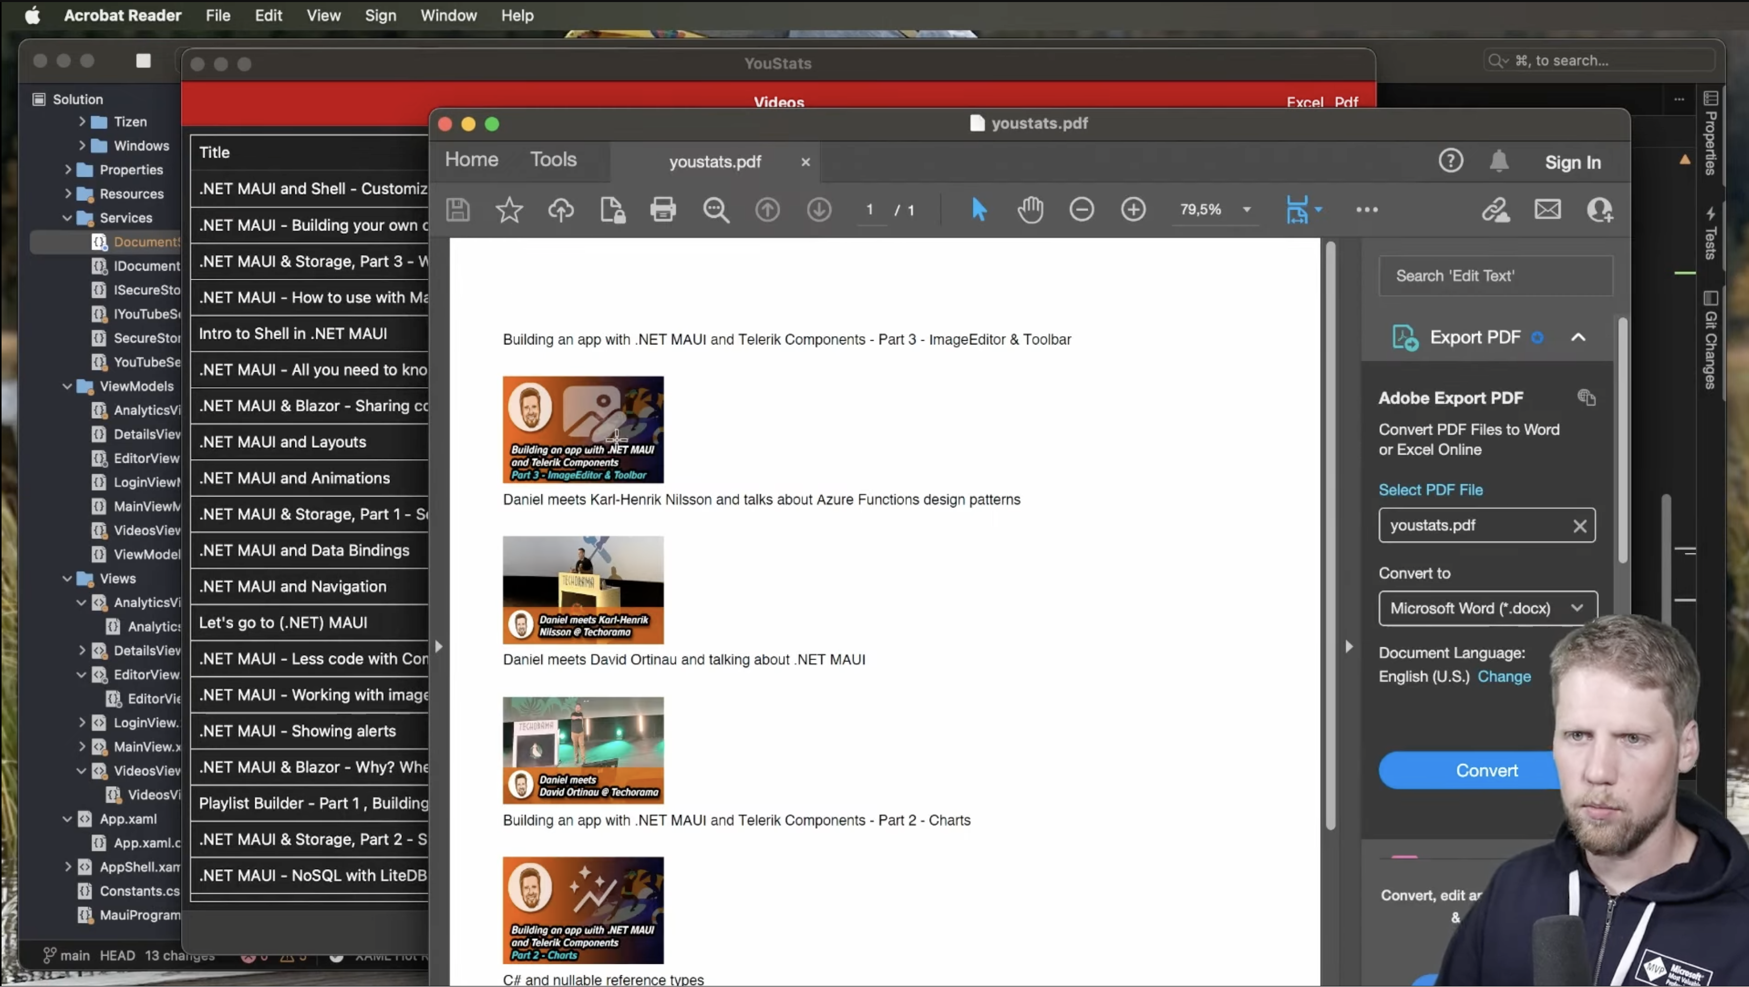
Task: Click the page number field
Action: coord(870,210)
